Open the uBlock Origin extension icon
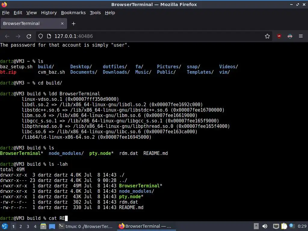 (x=279, y=36)
